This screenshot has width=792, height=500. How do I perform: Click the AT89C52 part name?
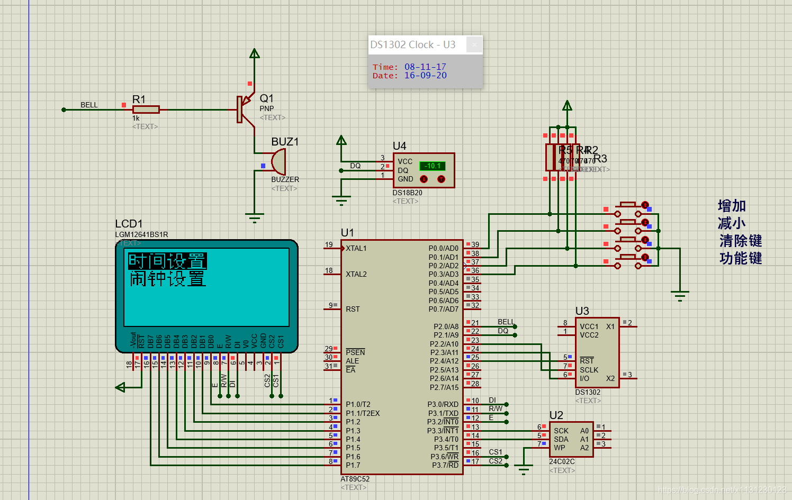[x=355, y=479]
